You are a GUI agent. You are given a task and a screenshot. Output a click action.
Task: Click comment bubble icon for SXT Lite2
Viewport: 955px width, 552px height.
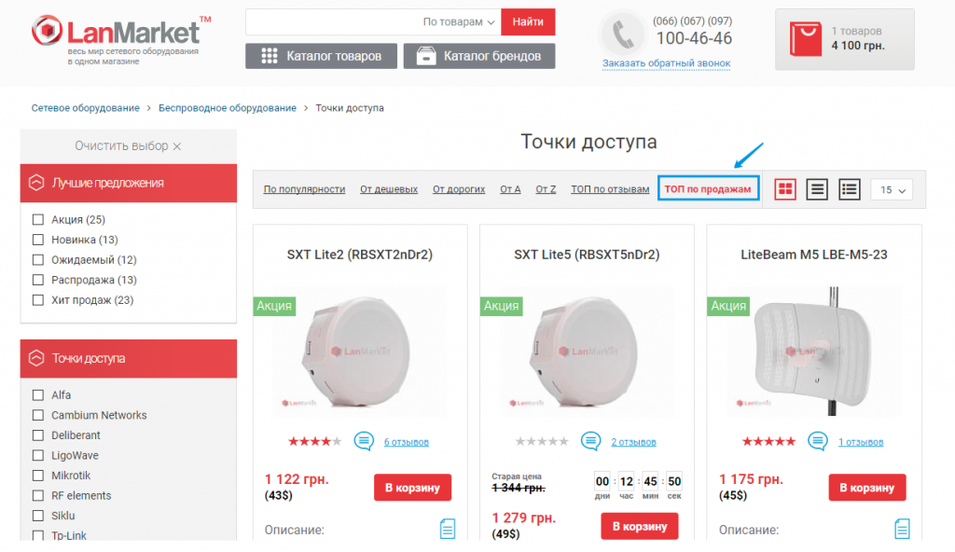tap(364, 440)
